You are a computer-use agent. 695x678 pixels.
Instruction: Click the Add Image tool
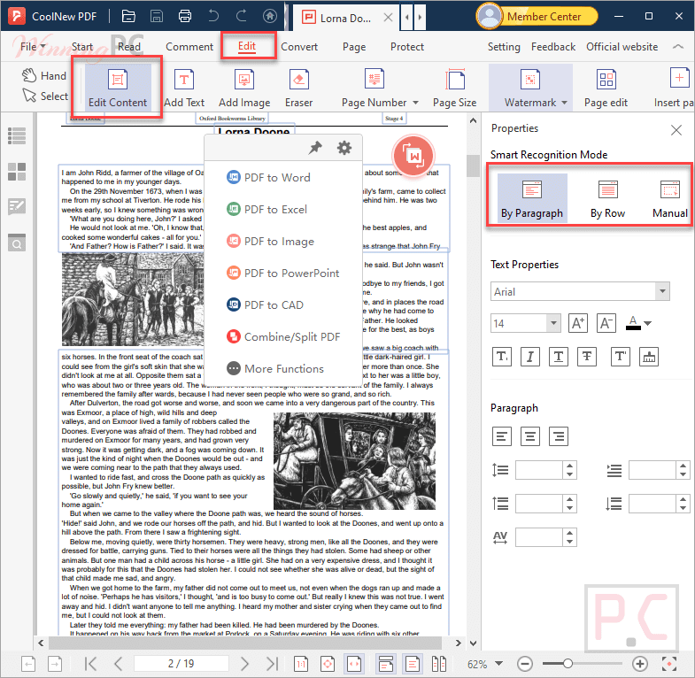point(244,89)
